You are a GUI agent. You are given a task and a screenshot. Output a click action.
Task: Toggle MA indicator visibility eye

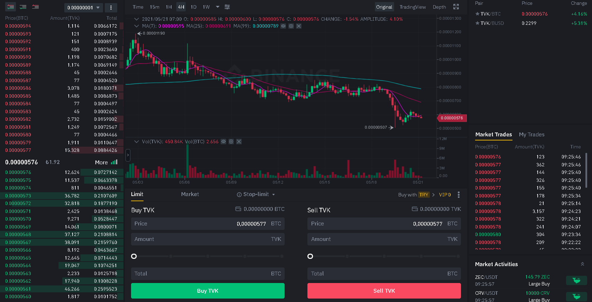click(x=283, y=26)
